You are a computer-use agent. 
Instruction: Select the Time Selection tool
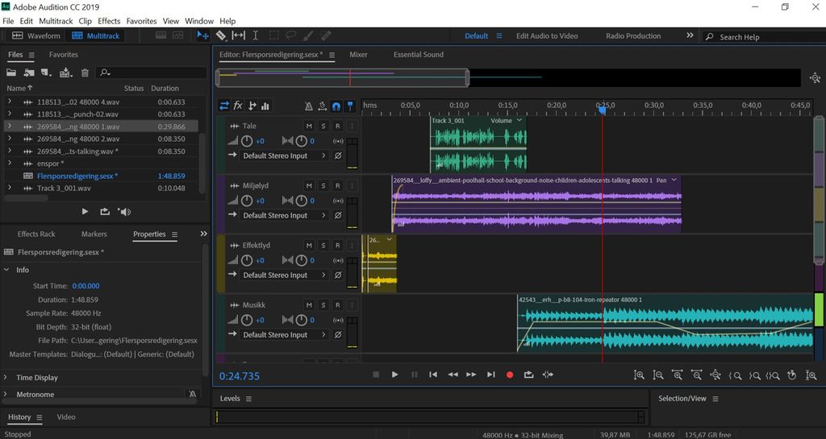[x=256, y=35]
